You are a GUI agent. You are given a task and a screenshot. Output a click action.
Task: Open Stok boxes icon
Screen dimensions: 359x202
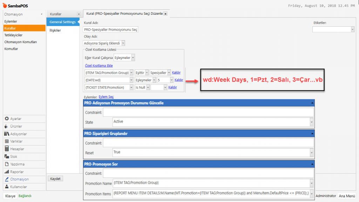coord(7,156)
